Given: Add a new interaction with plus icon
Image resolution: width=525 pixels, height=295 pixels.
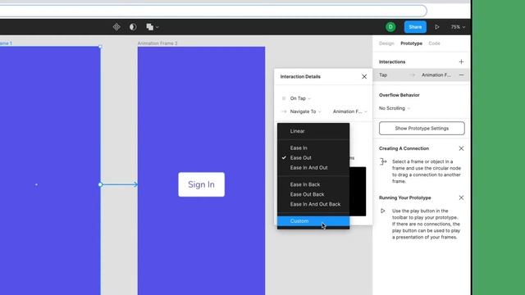Looking at the screenshot, I should (461, 62).
